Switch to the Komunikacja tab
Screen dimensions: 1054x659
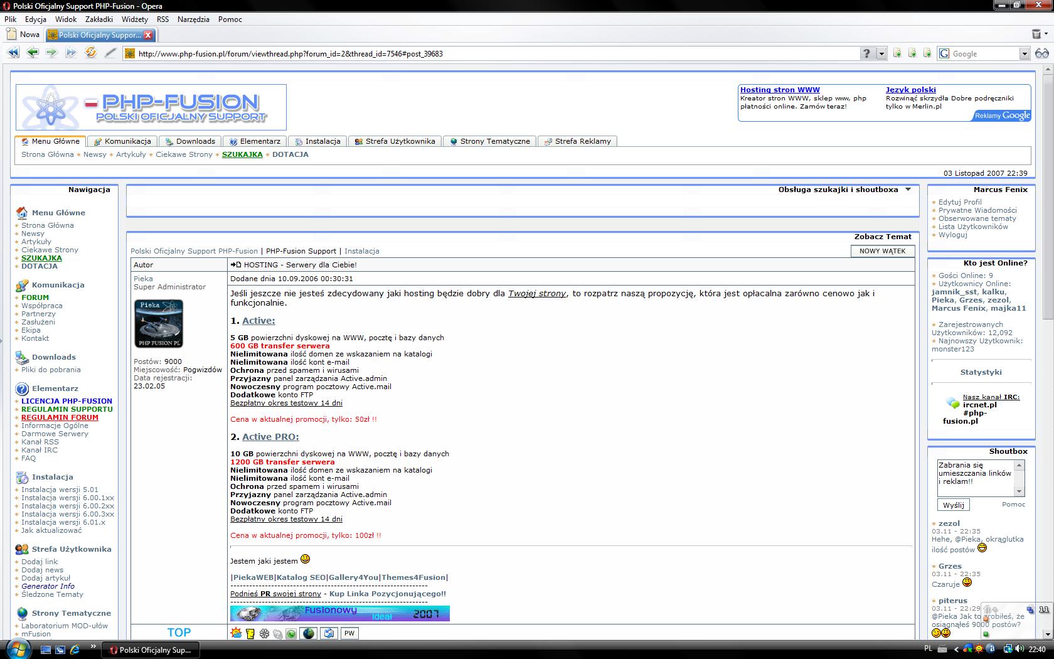[122, 141]
